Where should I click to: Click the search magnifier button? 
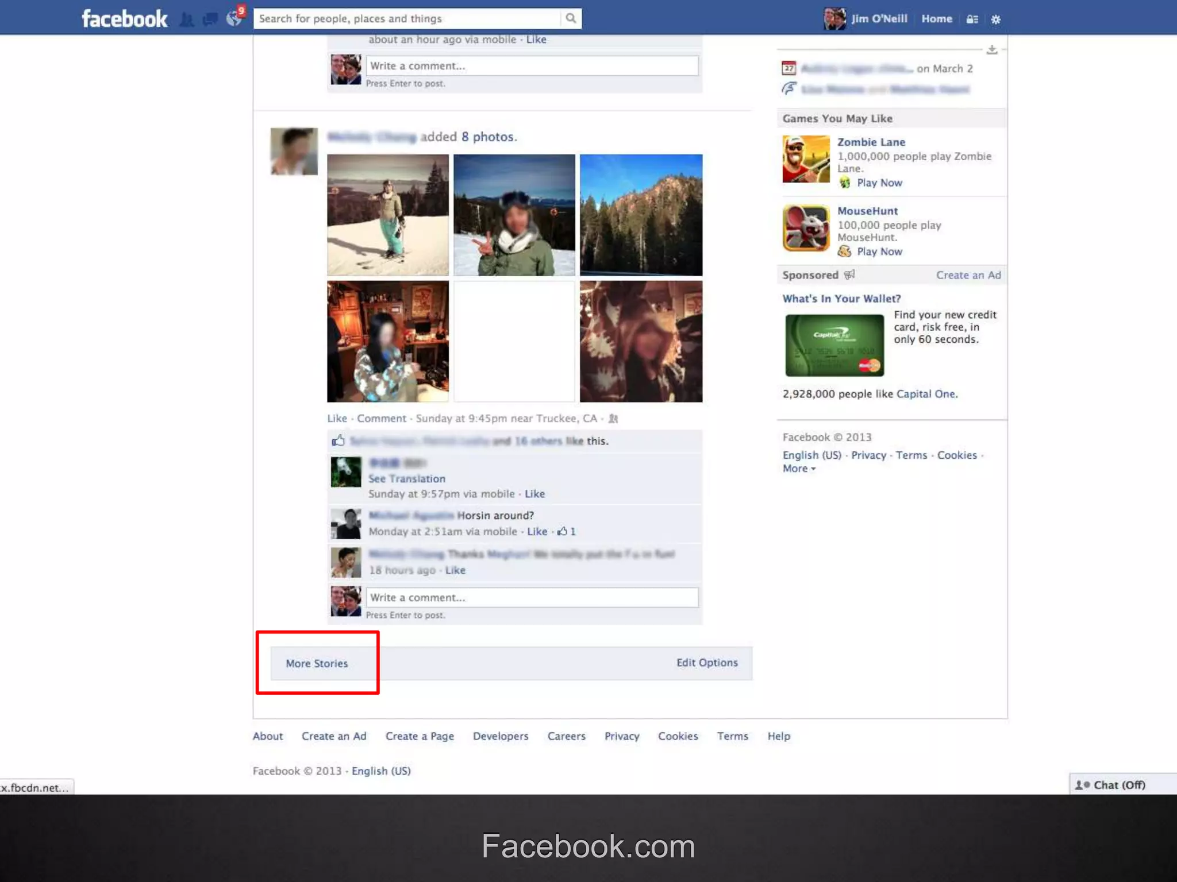pyautogui.click(x=571, y=18)
